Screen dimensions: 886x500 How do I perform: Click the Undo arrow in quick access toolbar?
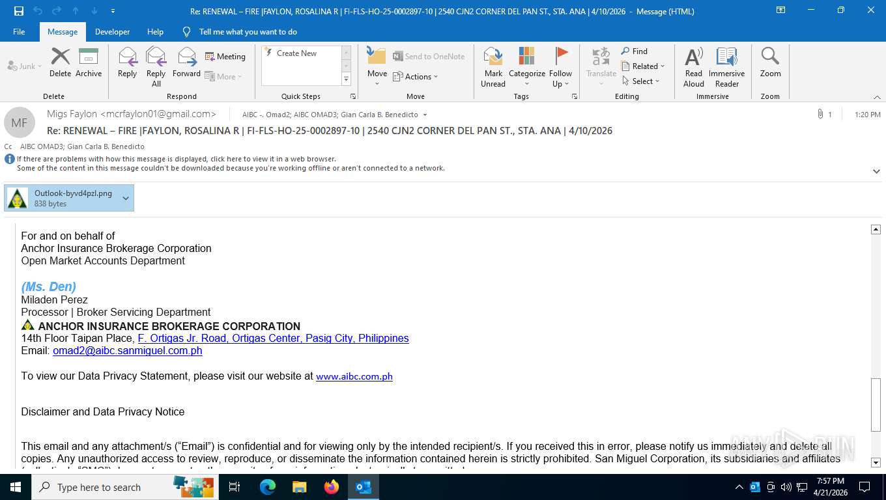[x=38, y=11]
